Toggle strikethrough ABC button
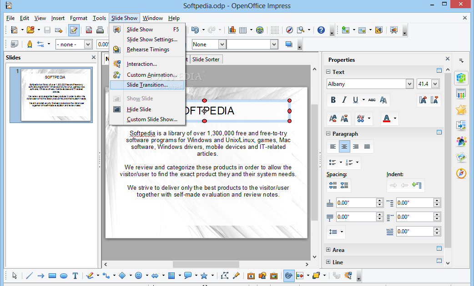This screenshot has width=474, height=286. pyautogui.click(x=372, y=100)
